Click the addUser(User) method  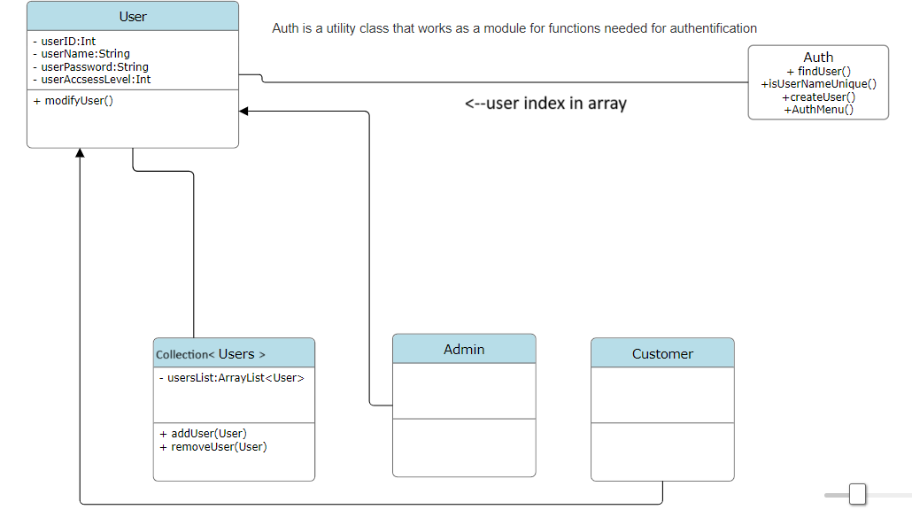click(203, 434)
